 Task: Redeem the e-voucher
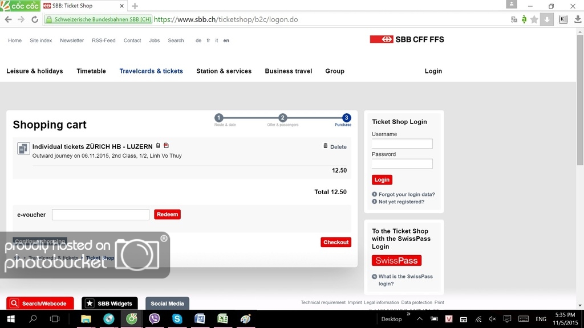click(x=167, y=214)
